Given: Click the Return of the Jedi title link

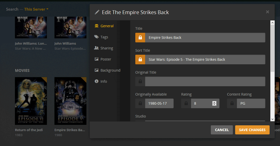Looking at the screenshot, I should click(x=29, y=130).
